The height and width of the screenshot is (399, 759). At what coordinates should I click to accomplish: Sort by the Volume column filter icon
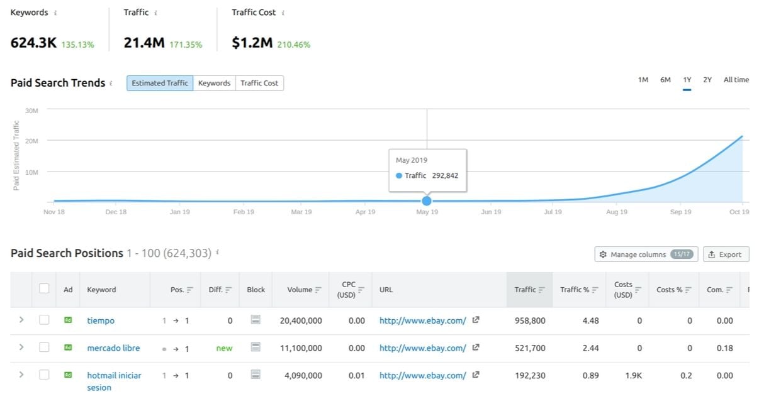[318, 290]
